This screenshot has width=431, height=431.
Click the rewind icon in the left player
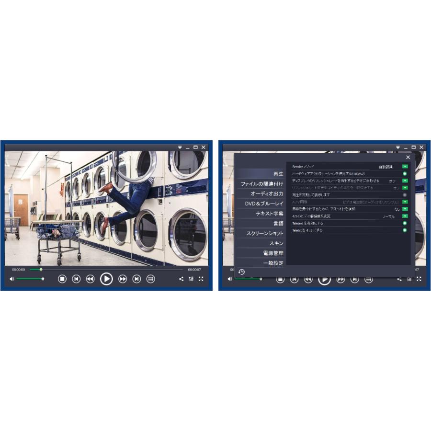[90, 279]
